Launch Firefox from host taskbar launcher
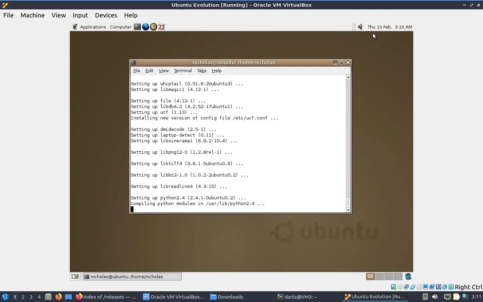 tap(58, 297)
